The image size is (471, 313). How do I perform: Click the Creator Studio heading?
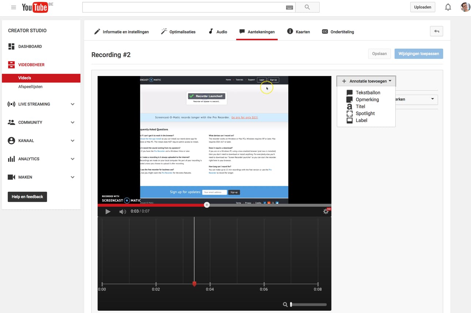(27, 31)
